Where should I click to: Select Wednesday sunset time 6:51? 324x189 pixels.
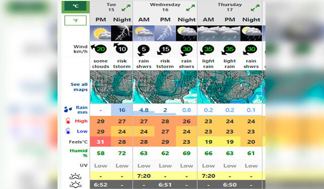point(165,184)
